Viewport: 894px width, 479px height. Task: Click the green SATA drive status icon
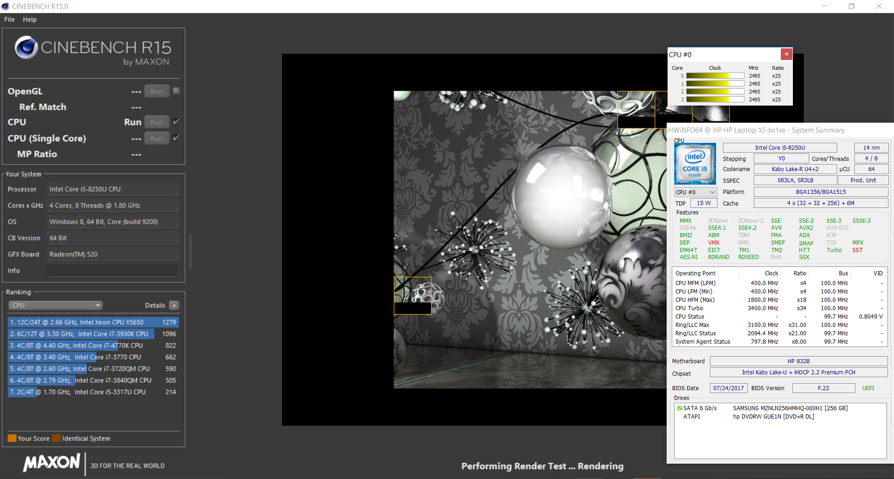point(680,408)
